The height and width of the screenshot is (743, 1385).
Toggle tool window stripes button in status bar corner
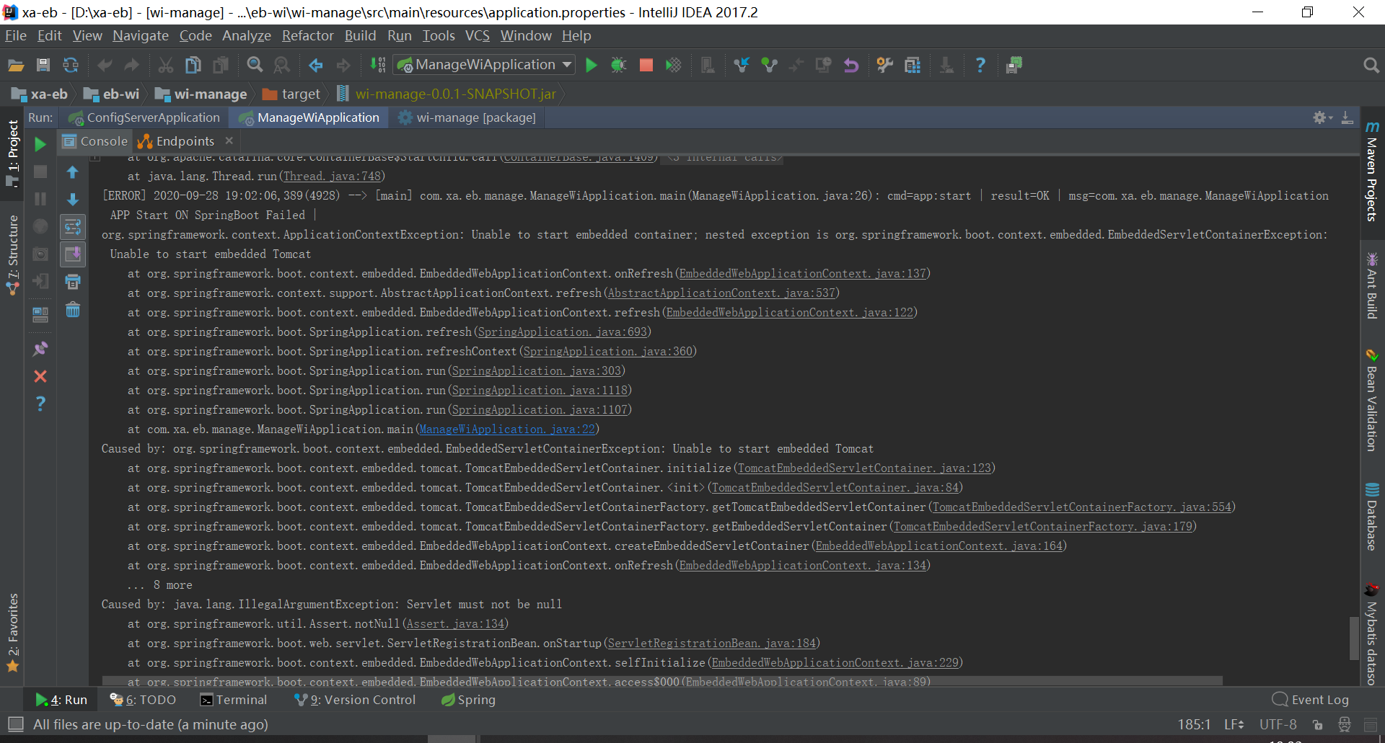coord(15,724)
